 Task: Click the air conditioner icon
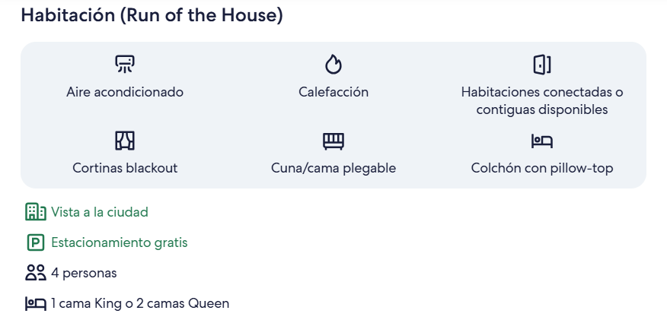tap(125, 65)
